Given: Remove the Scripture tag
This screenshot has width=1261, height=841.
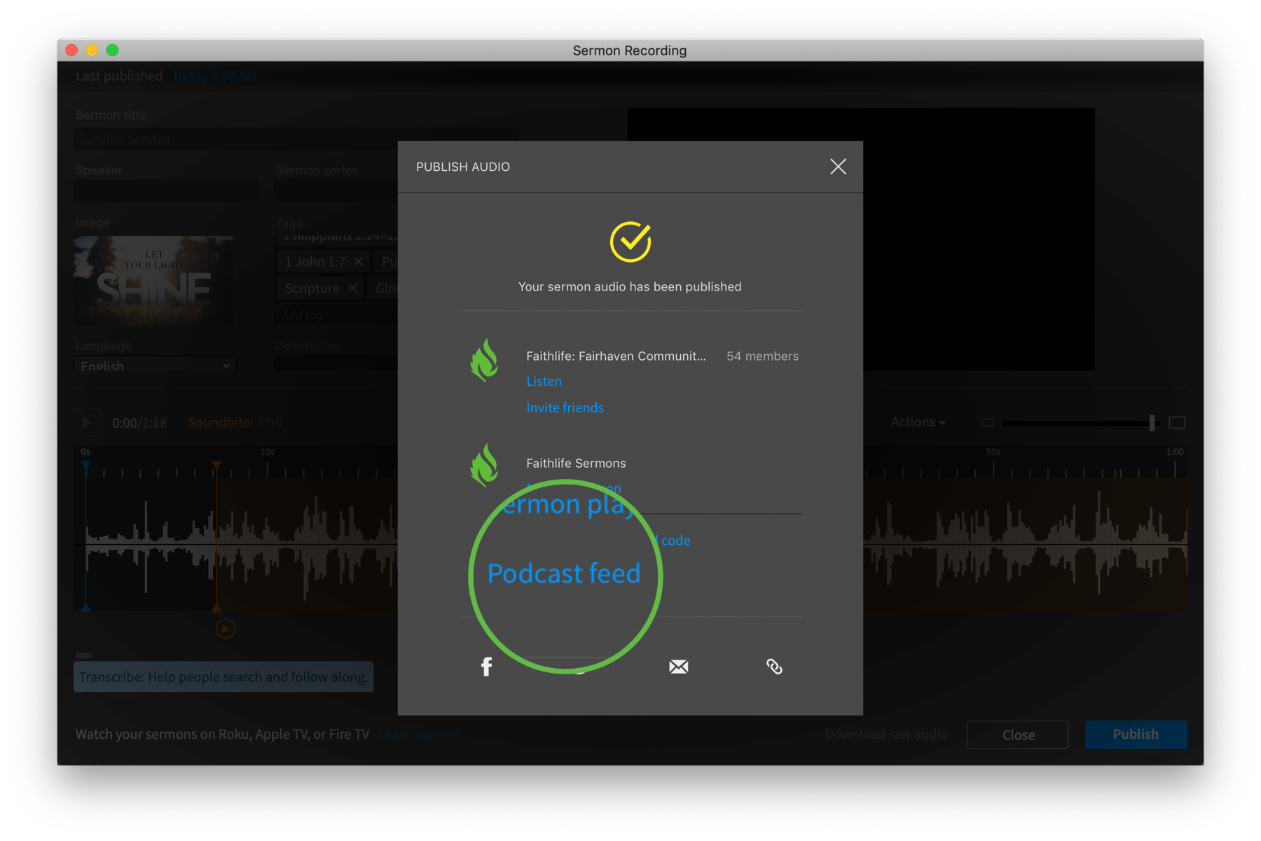Looking at the screenshot, I should click(352, 288).
